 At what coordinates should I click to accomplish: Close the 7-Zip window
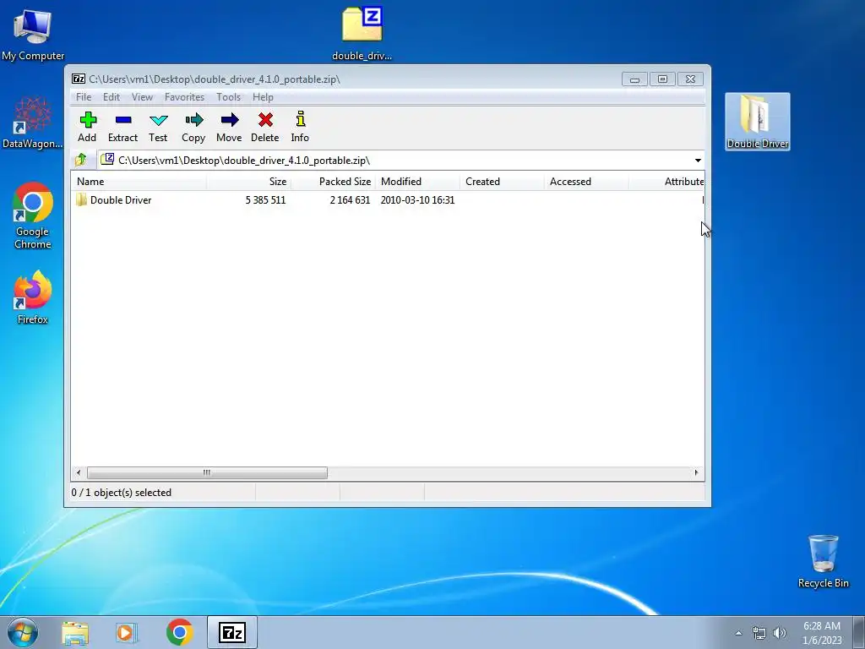click(690, 79)
